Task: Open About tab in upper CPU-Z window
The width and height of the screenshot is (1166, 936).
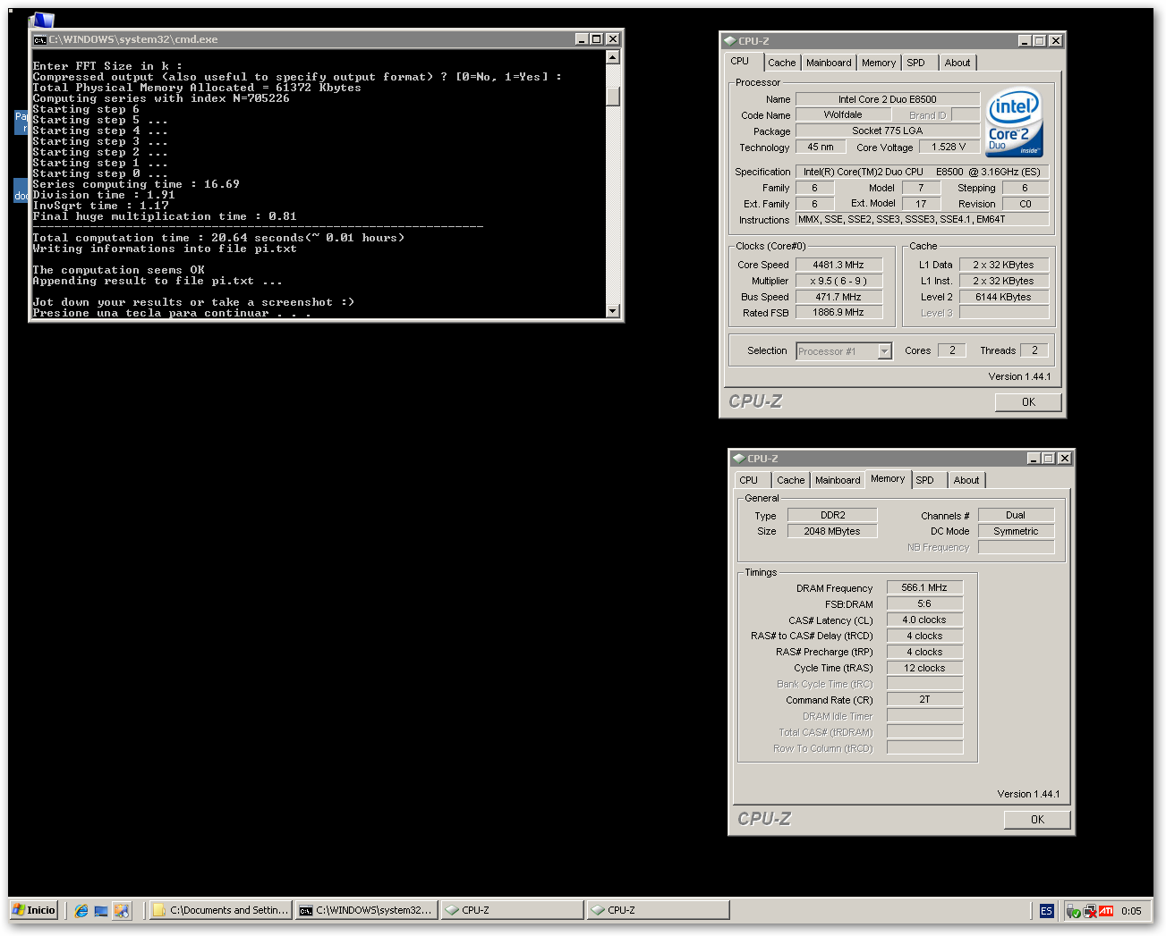Action: coord(957,63)
